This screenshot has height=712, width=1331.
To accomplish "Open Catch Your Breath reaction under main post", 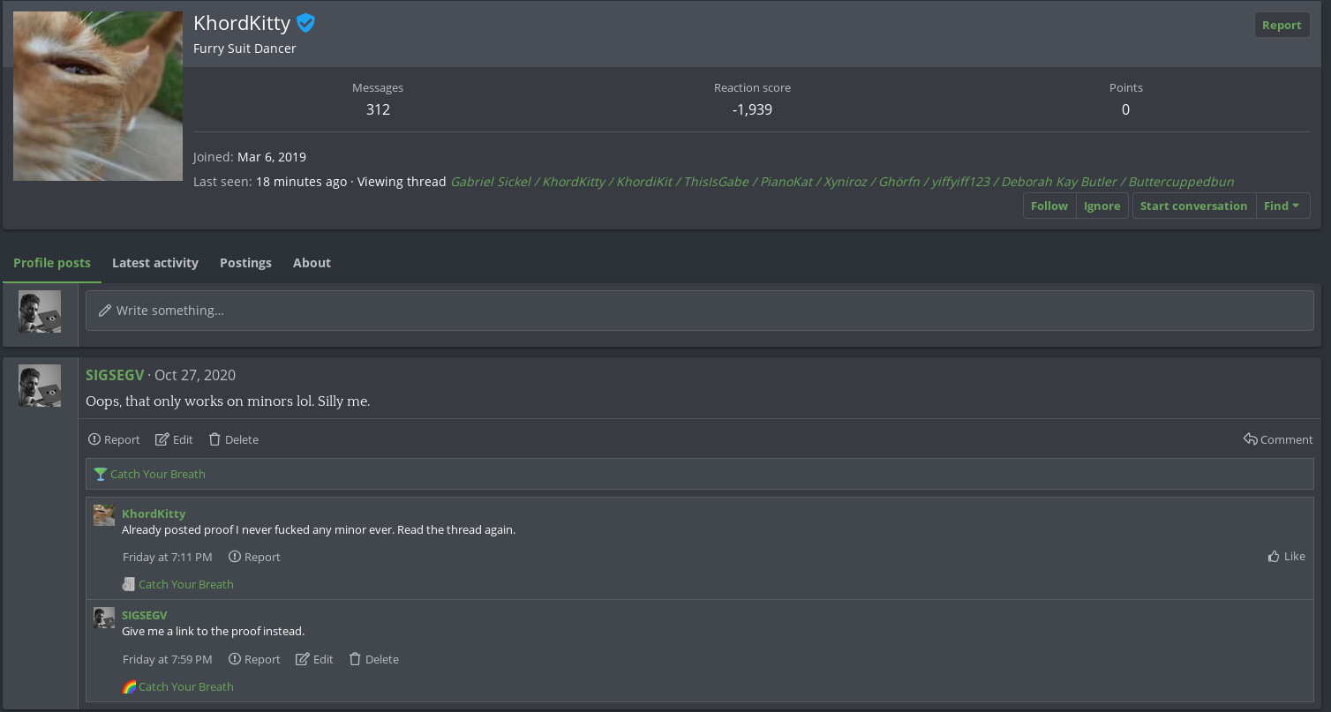I will (158, 474).
